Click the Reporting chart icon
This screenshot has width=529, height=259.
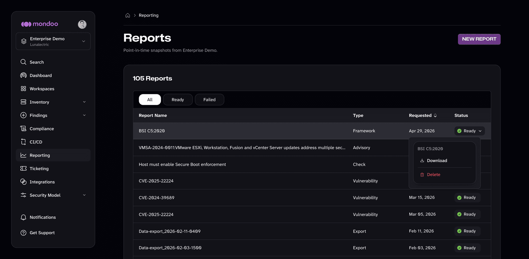click(x=24, y=155)
